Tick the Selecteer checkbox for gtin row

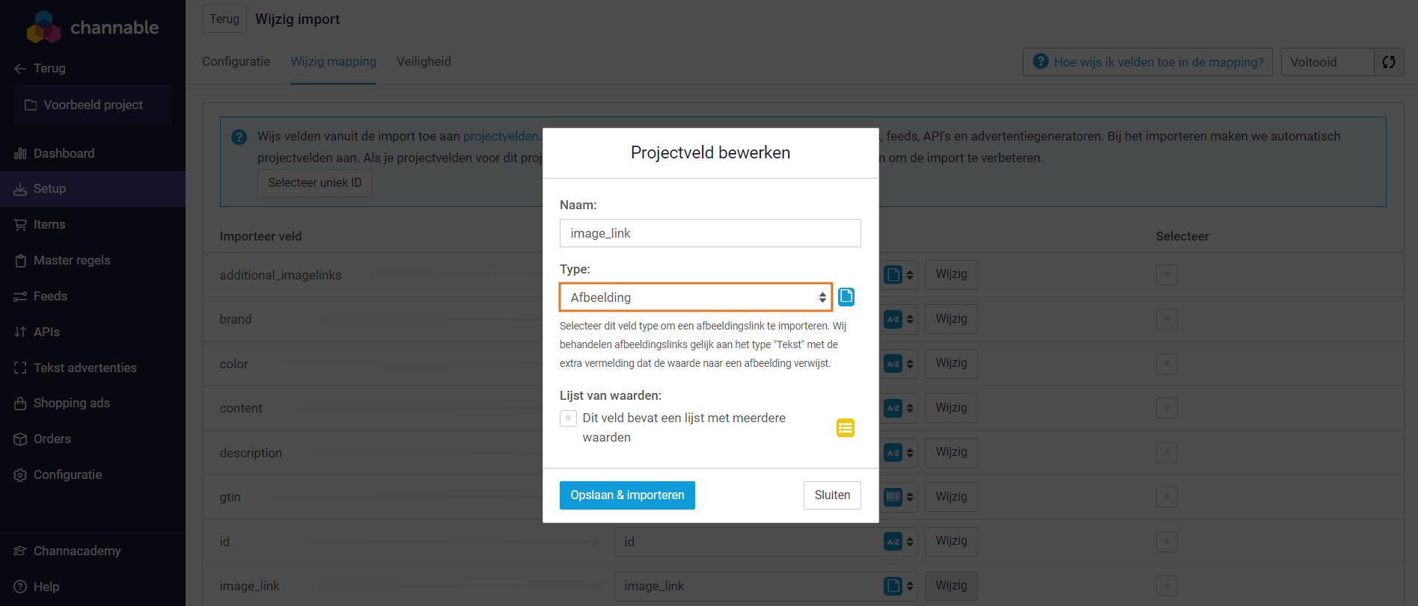pos(1167,497)
